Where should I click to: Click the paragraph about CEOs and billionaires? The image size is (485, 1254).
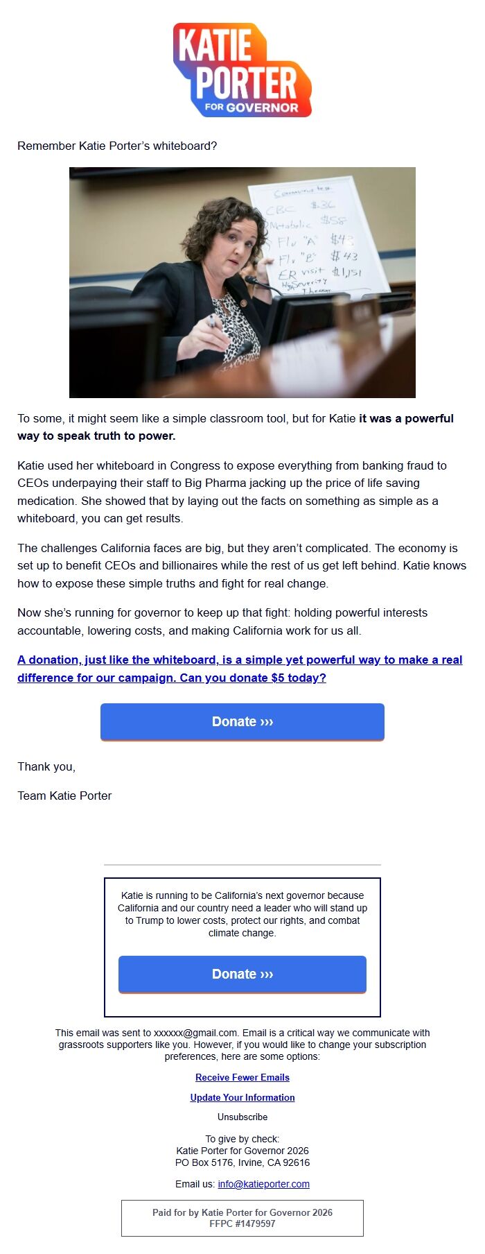(242, 565)
